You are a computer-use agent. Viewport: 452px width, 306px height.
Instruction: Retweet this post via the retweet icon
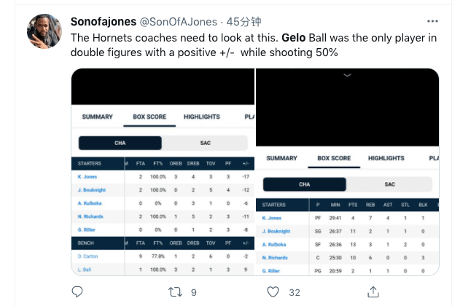175,292
